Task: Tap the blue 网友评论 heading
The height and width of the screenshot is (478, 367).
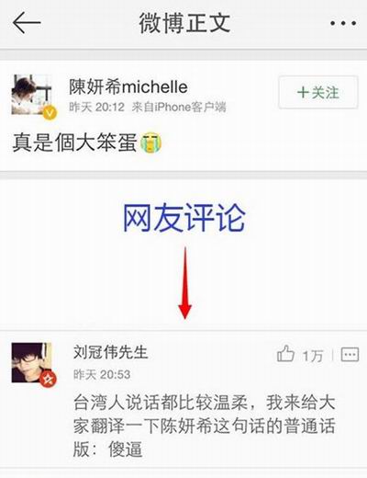Action: pos(183,218)
